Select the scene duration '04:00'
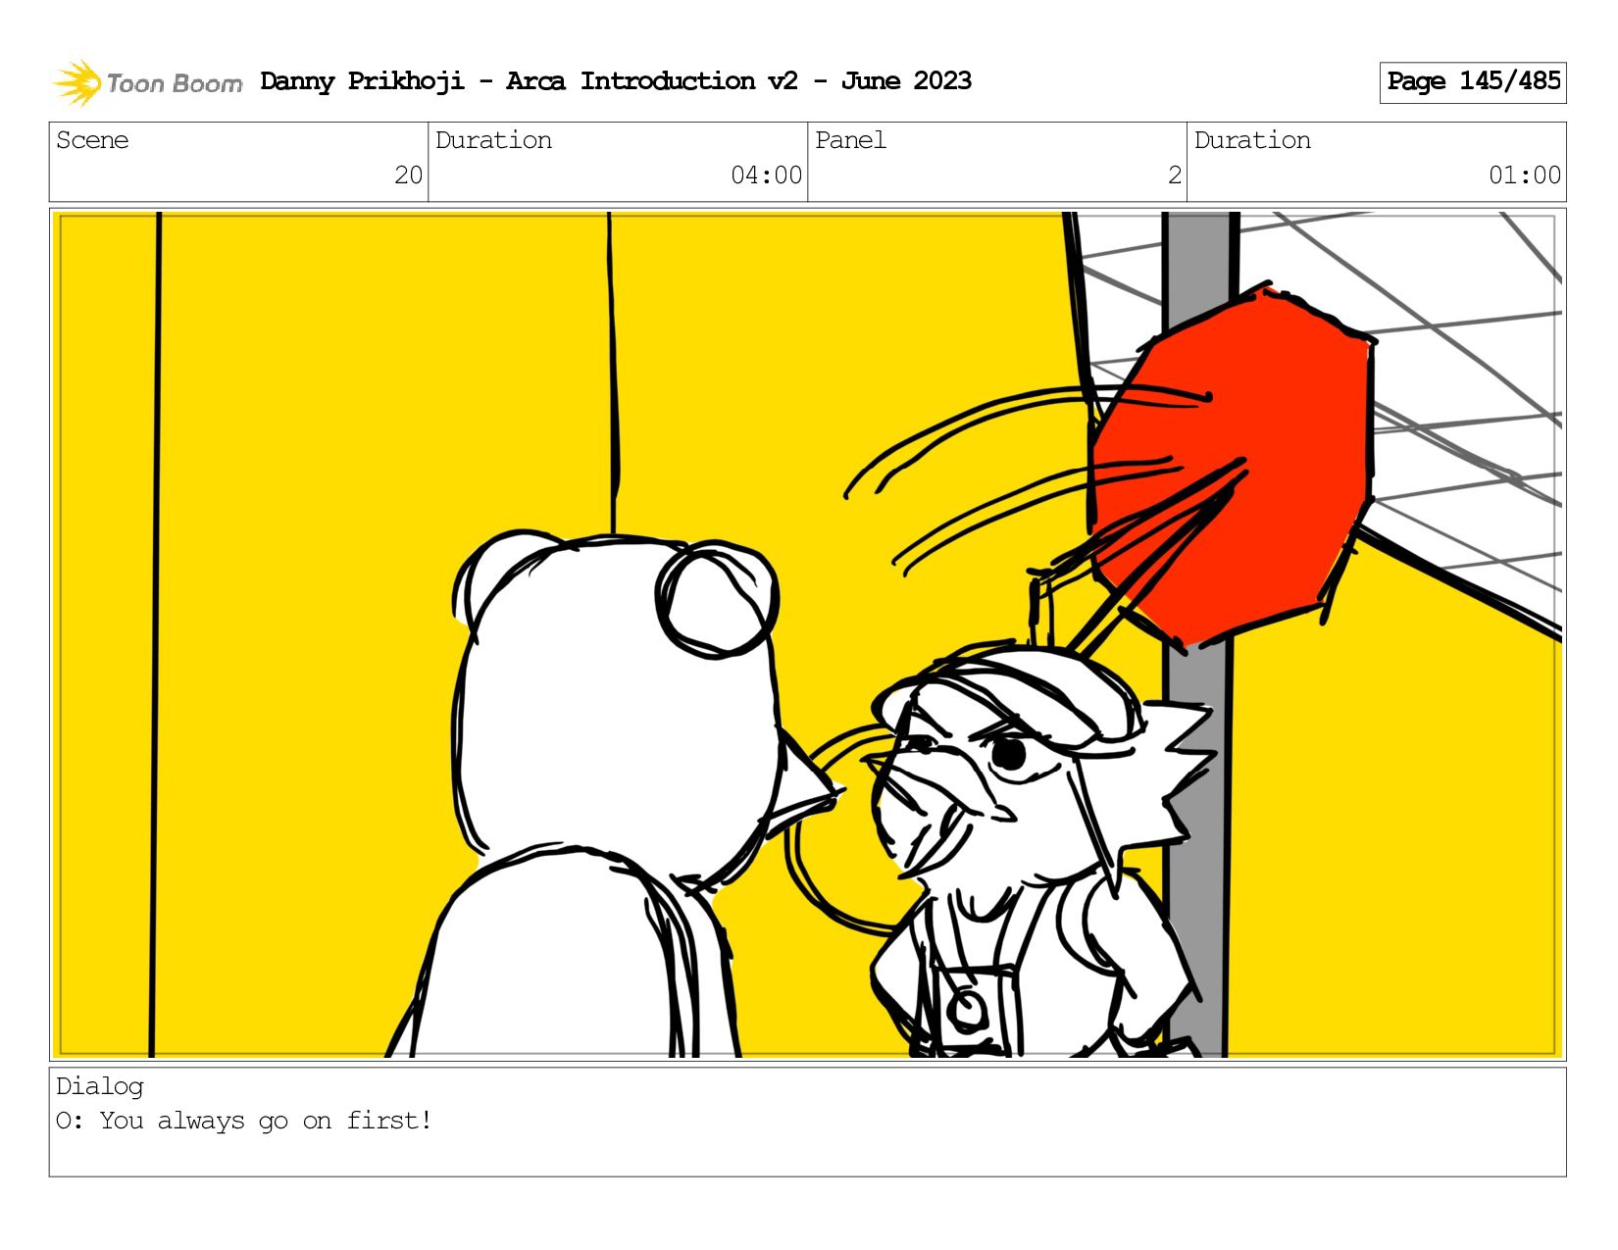This screenshot has width=1618, height=1250. (x=766, y=175)
